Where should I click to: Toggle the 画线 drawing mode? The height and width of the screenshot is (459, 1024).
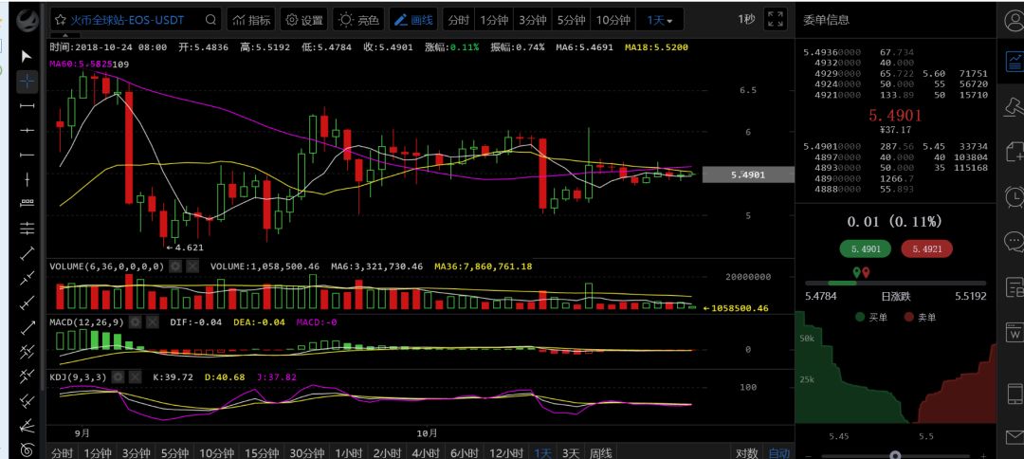[x=414, y=20]
